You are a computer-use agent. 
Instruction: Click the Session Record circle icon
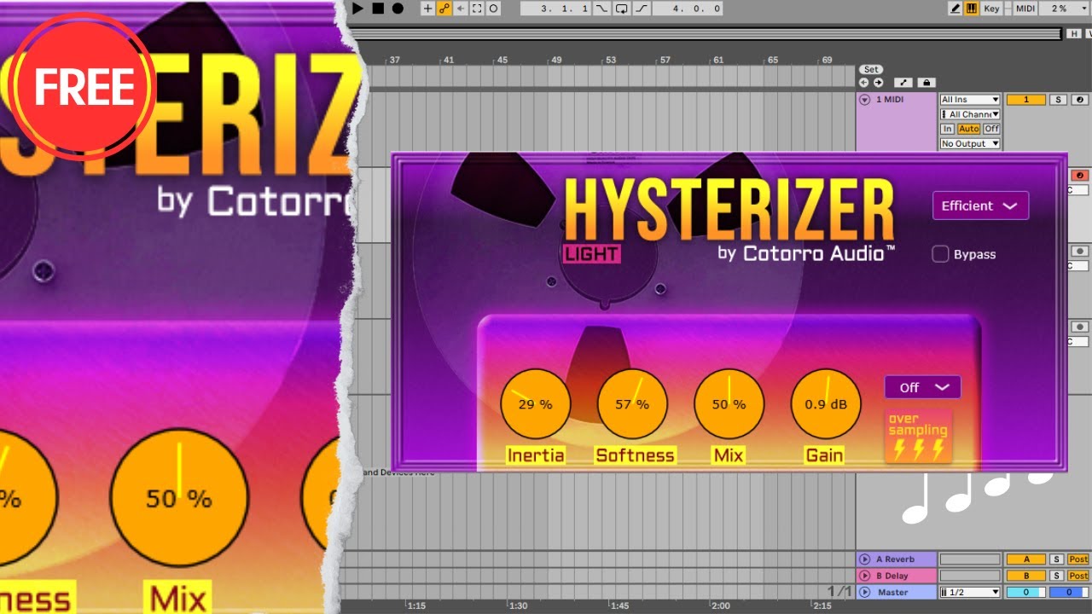493,9
